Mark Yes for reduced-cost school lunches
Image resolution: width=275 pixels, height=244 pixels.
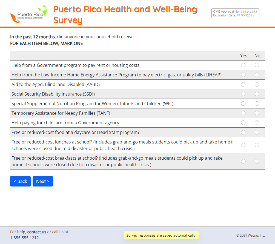click(x=243, y=145)
